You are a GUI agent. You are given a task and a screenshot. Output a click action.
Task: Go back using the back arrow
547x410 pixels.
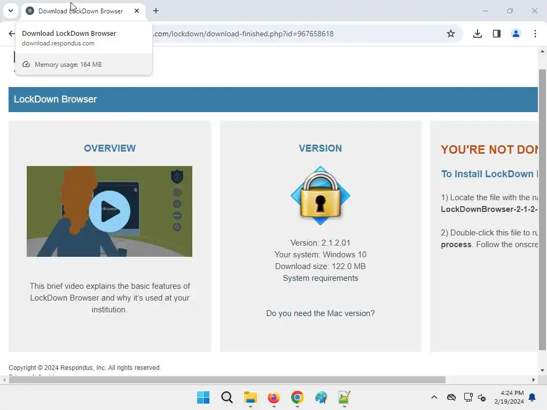click(x=12, y=34)
